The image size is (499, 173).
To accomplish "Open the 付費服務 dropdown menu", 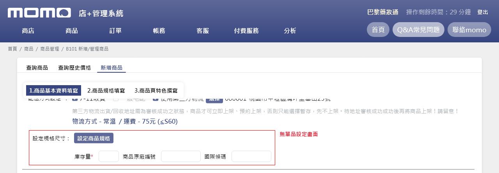I will 246,31.
